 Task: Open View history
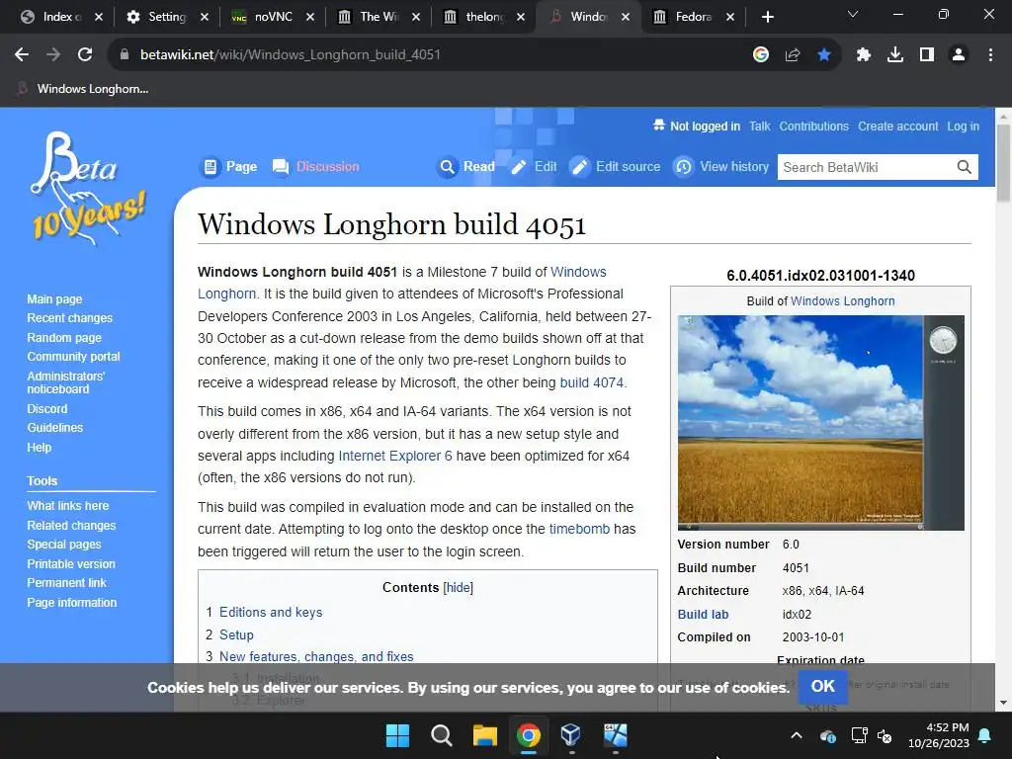(721, 166)
